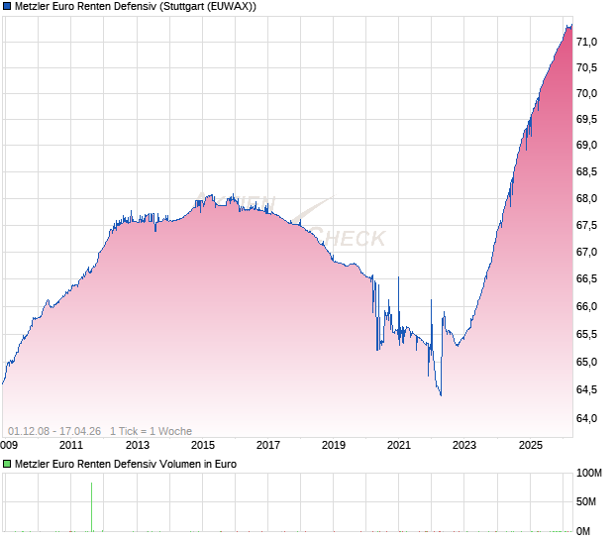614x541 pixels.
Task: Click the 71,0 price axis label
Action: pos(586,42)
